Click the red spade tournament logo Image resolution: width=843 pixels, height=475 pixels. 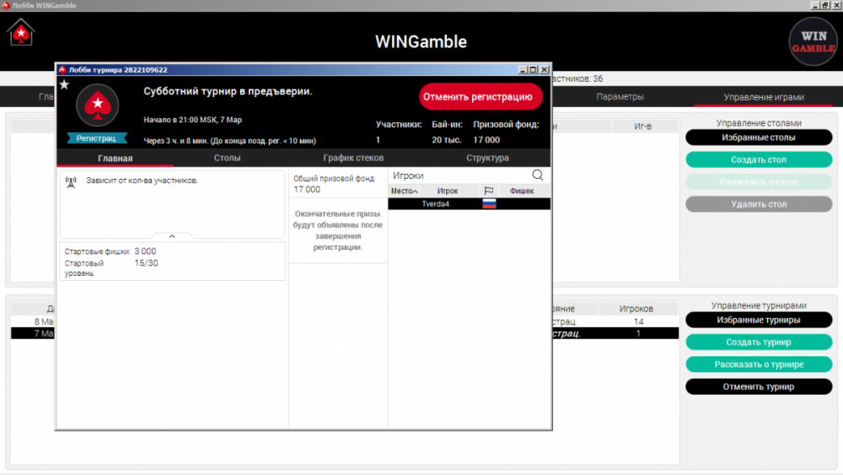pos(98,105)
